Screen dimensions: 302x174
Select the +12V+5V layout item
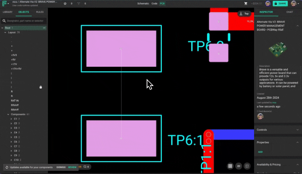coord(16,69)
